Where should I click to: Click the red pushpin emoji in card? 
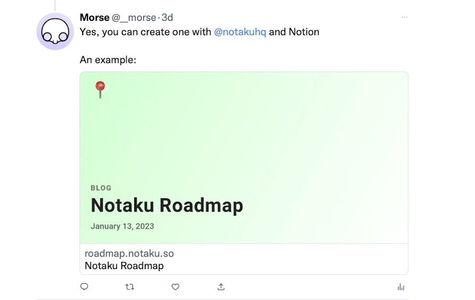click(100, 90)
